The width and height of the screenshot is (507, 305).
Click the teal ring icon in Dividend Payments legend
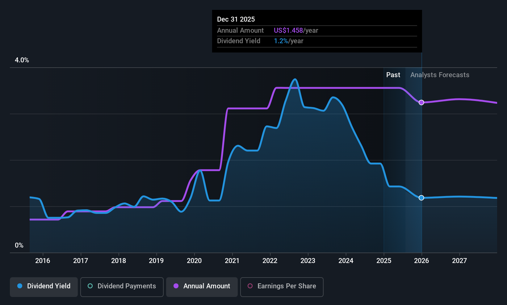pos(90,286)
